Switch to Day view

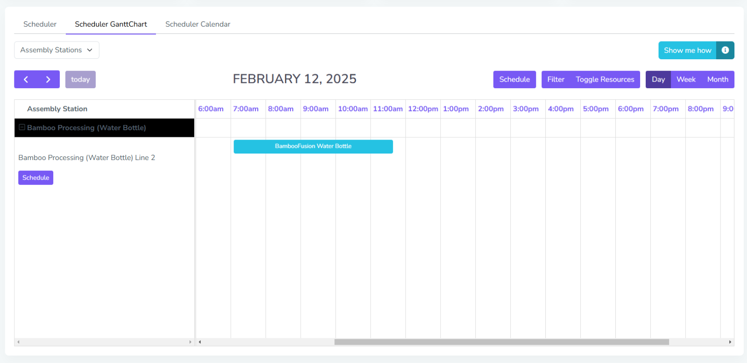click(x=658, y=79)
